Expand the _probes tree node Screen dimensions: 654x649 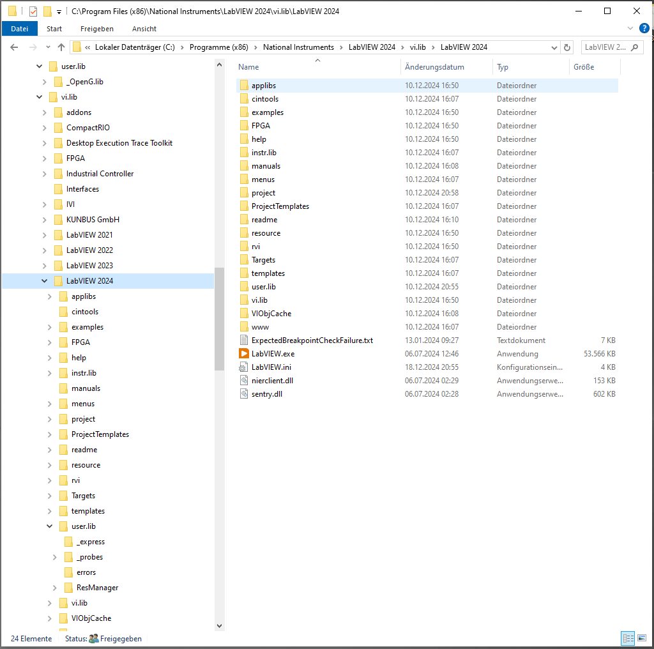point(55,557)
